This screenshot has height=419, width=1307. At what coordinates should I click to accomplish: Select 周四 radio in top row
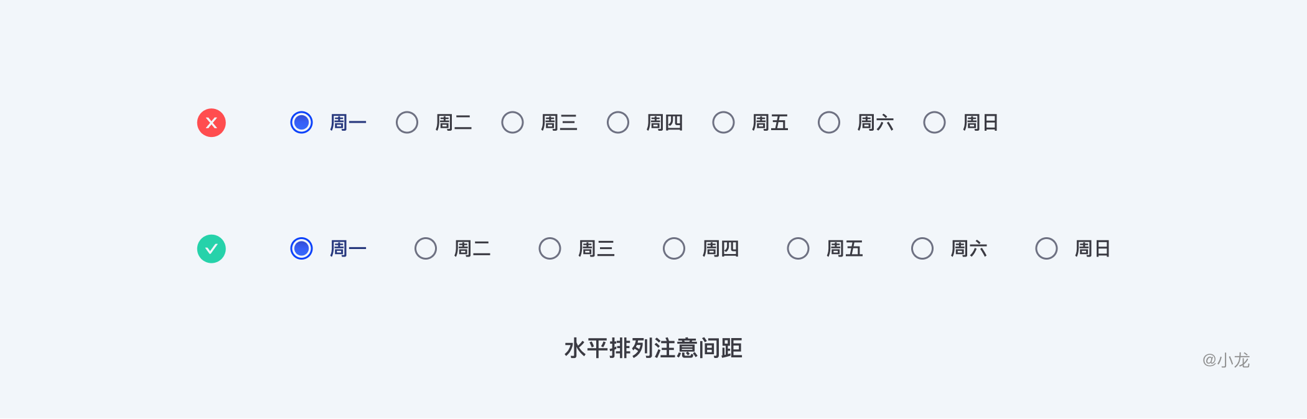(x=618, y=123)
